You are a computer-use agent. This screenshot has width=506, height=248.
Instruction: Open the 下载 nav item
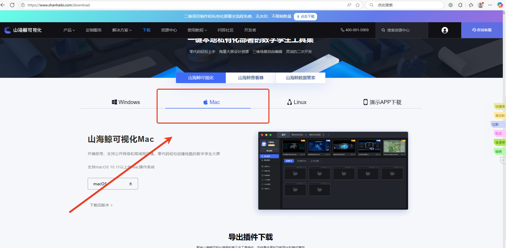pyautogui.click(x=147, y=30)
